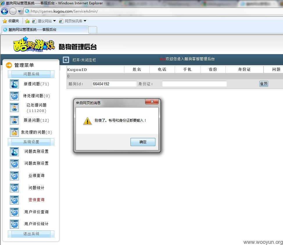Image resolution: width=283 pixels, height=245 pixels.
Task: Open 跟进问题(12) link
Action: (36, 120)
